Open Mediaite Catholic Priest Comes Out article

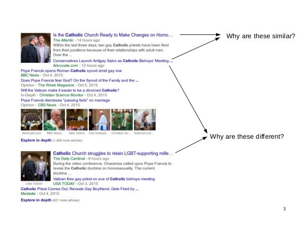(x=79, y=189)
